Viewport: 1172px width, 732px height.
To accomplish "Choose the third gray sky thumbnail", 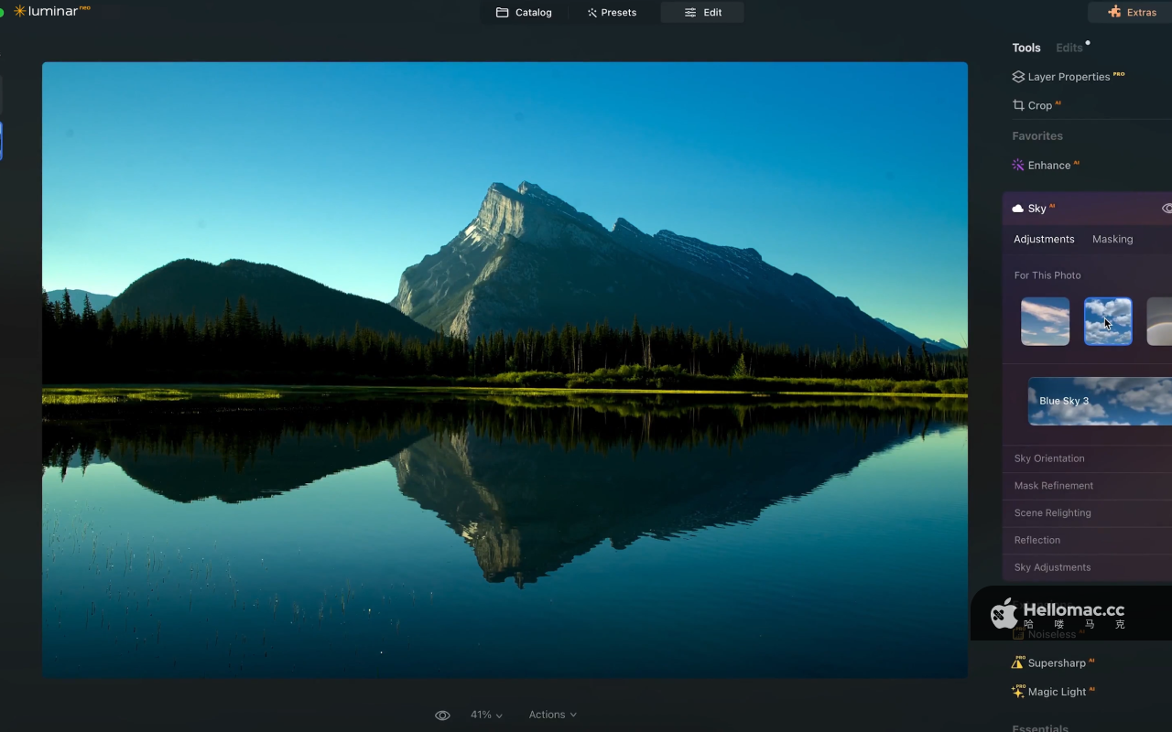I will pyautogui.click(x=1159, y=321).
